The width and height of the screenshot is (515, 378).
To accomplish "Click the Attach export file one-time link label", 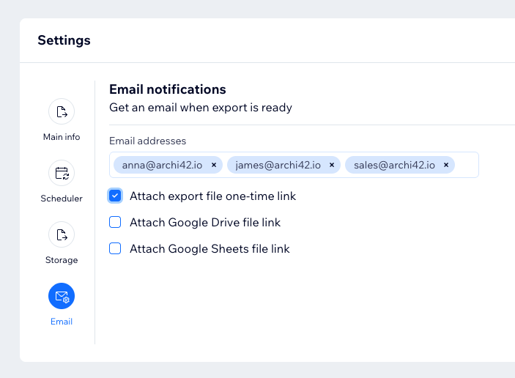I will tap(213, 196).
